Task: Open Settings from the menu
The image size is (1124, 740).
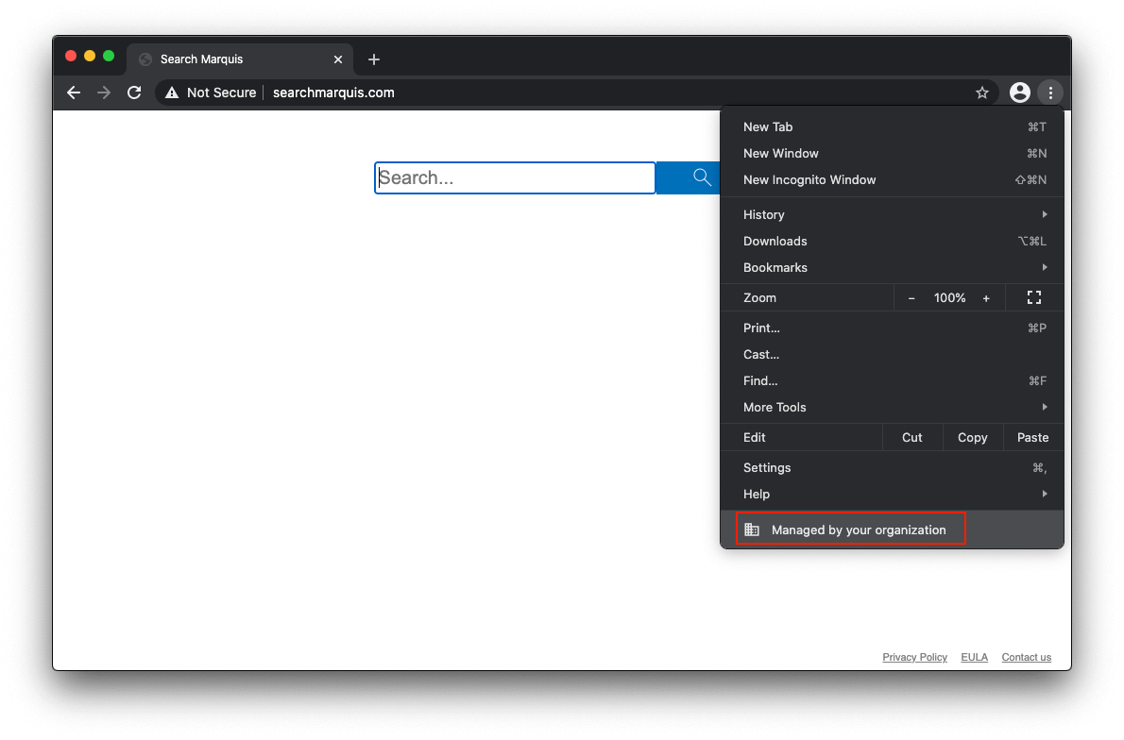Action: (892, 468)
